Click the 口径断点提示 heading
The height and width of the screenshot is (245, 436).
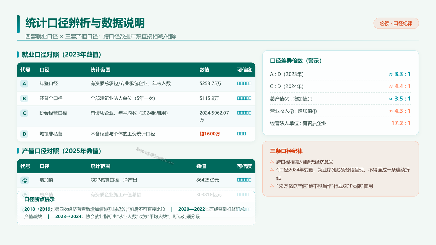40,199
